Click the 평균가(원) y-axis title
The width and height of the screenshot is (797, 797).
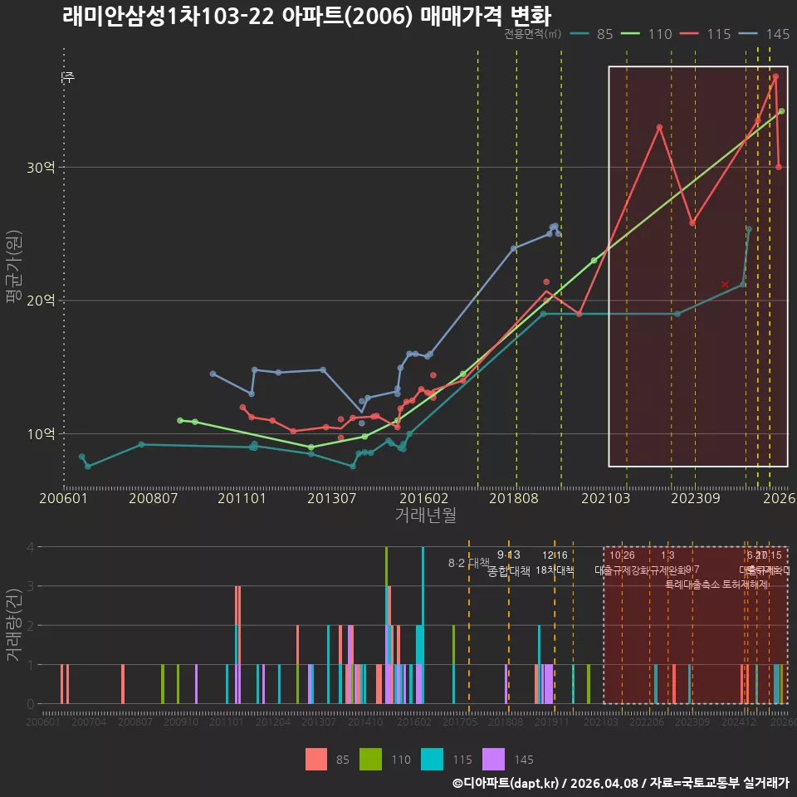[x=14, y=266]
